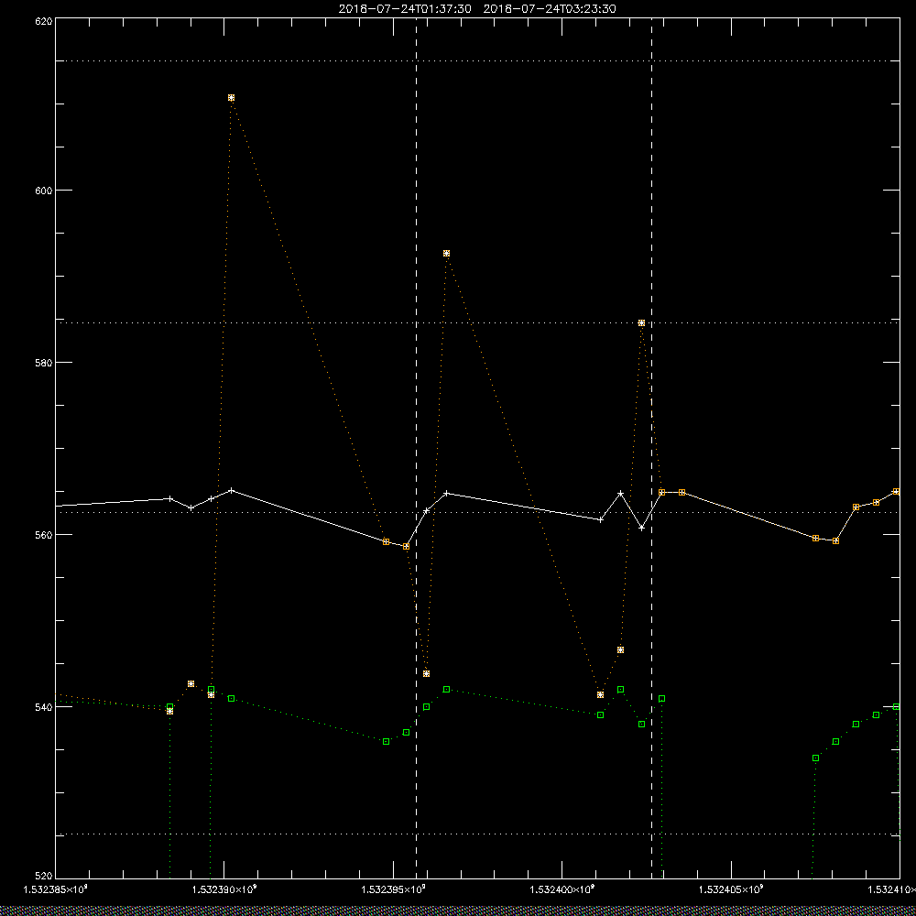Click the end time 2018-07-24T03:23:30 in title
This screenshot has height=916, width=916.
tap(549, 9)
